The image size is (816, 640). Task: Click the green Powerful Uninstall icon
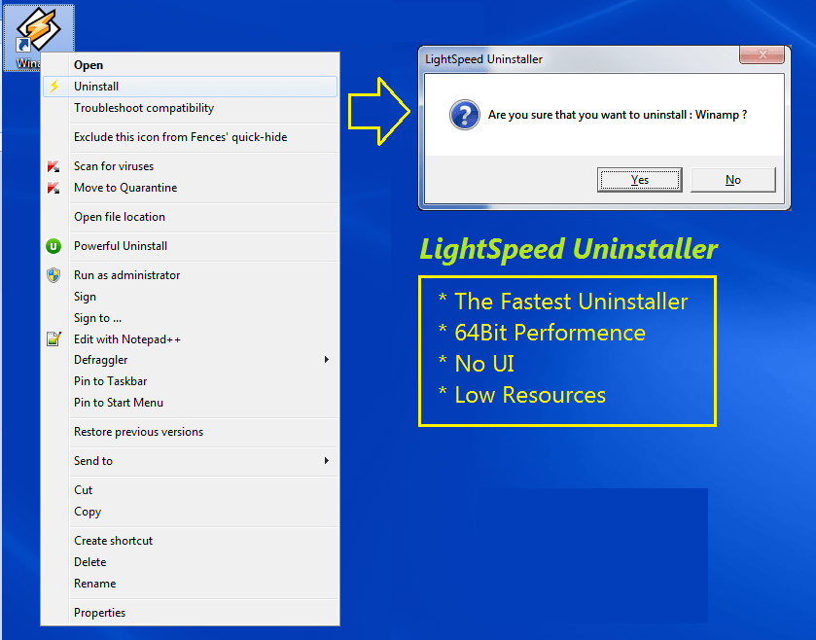pyautogui.click(x=53, y=246)
